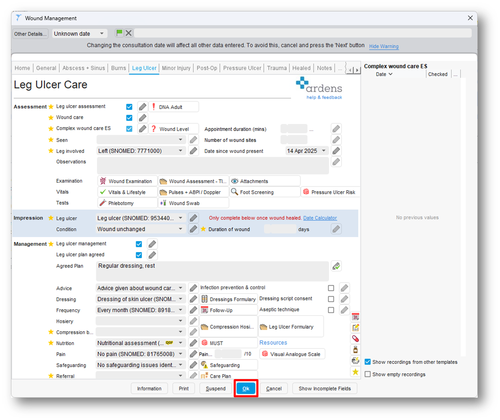Viewport: 500px width, 420px height.
Task: Open Wound Assessment template button
Action: click(x=193, y=181)
